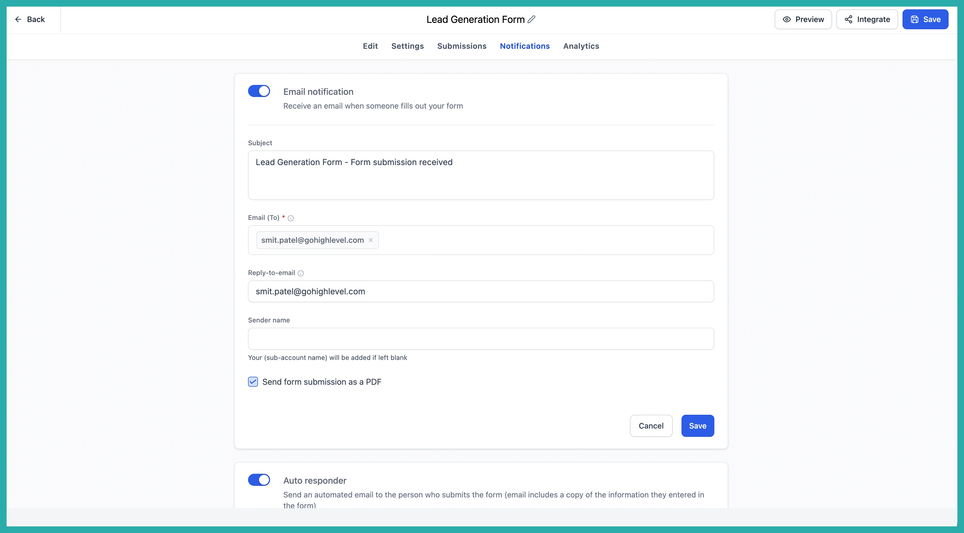The image size is (964, 533).
Task: View the Submissions tab
Action: [462, 46]
